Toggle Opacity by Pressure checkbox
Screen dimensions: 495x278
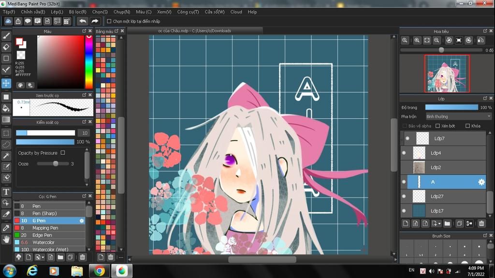tap(63, 153)
